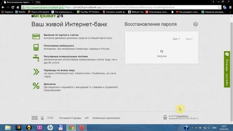
Task: Click Регулярные коммунальные платежи heading
Action: (x=66, y=56)
